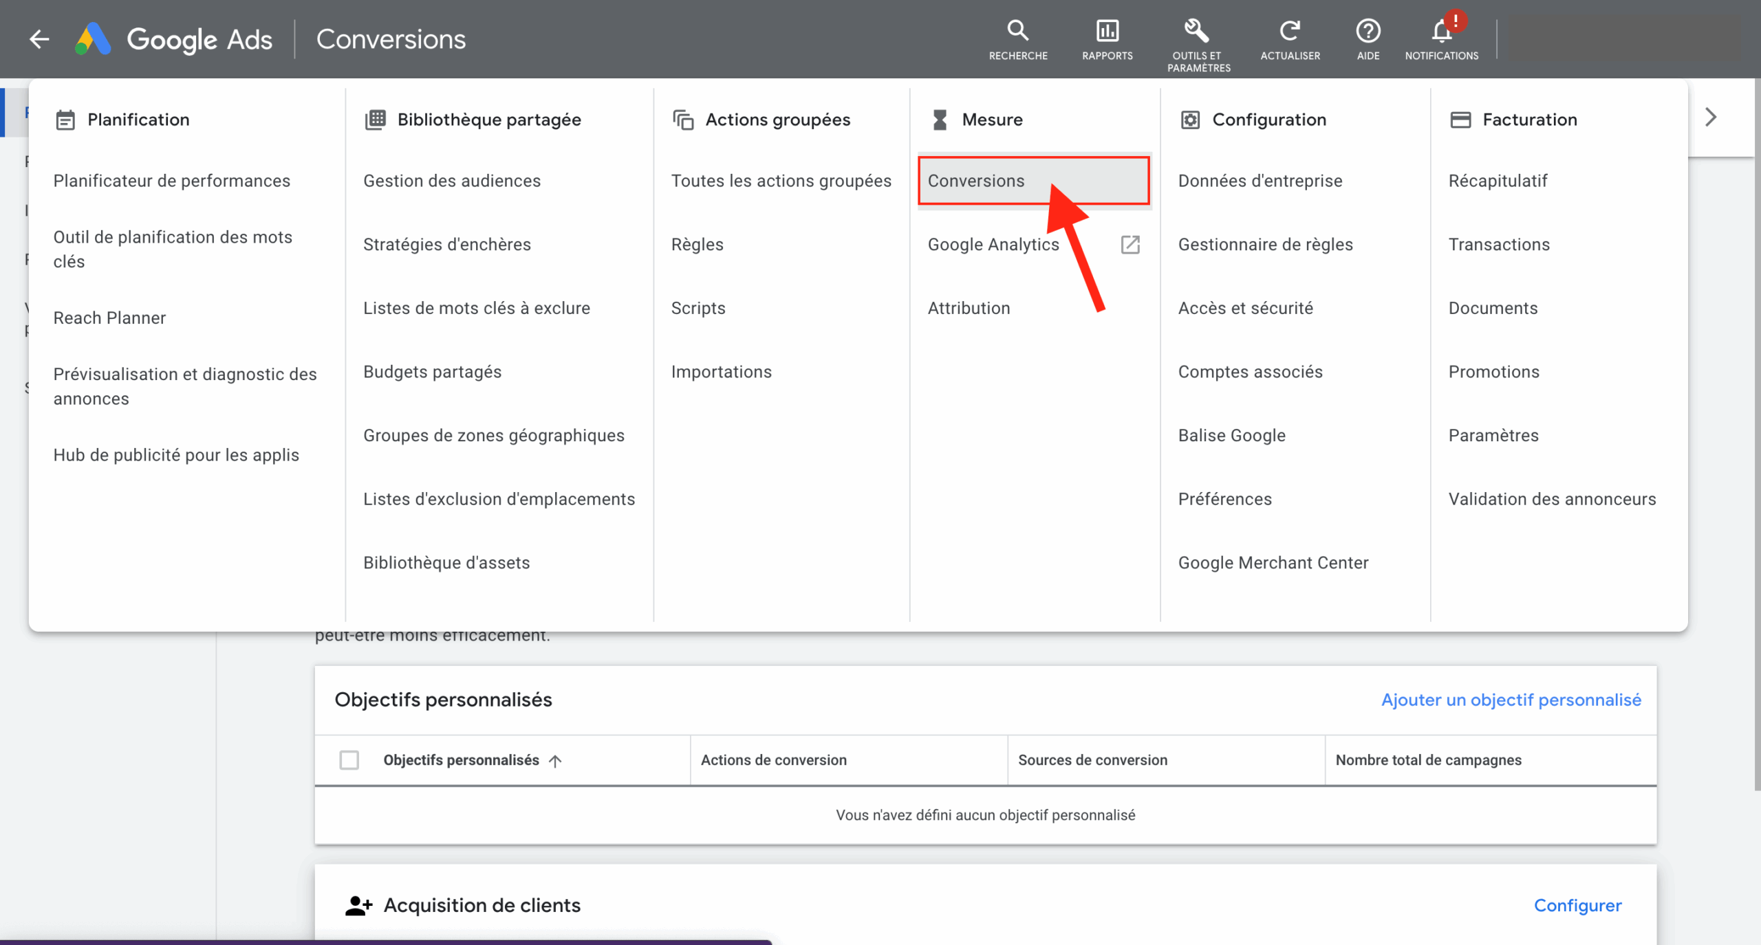This screenshot has width=1761, height=945.
Task: Click the back arrow icon
Action: coord(39,39)
